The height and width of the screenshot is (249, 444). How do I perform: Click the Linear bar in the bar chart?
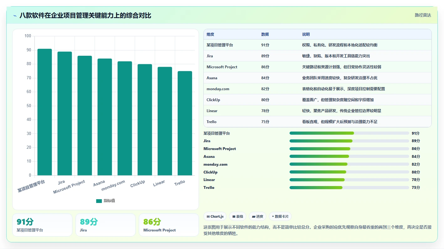tap(165, 121)
